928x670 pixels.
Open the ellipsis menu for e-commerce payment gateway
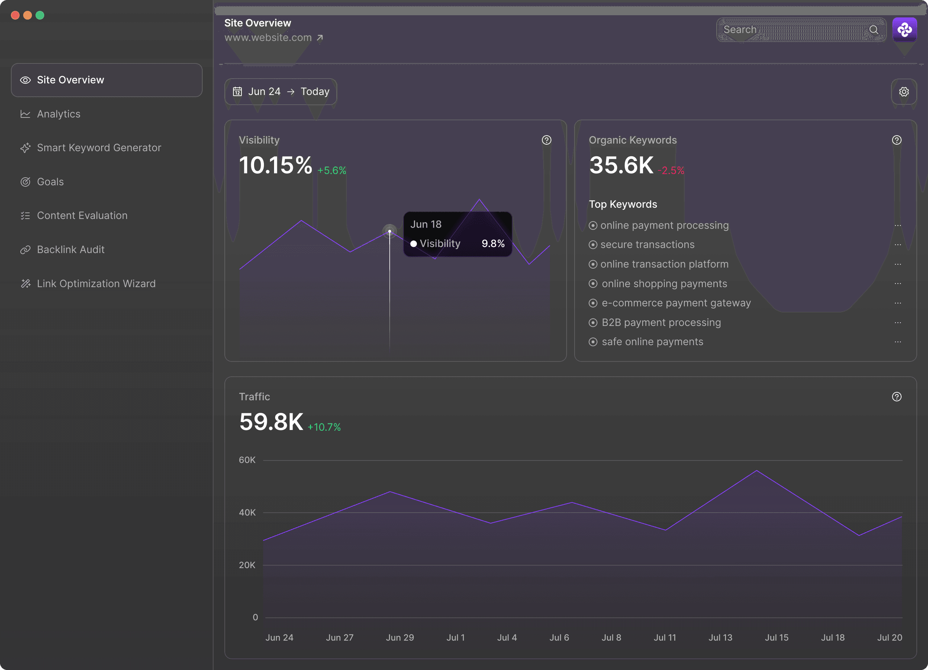(x=898, y=303)
